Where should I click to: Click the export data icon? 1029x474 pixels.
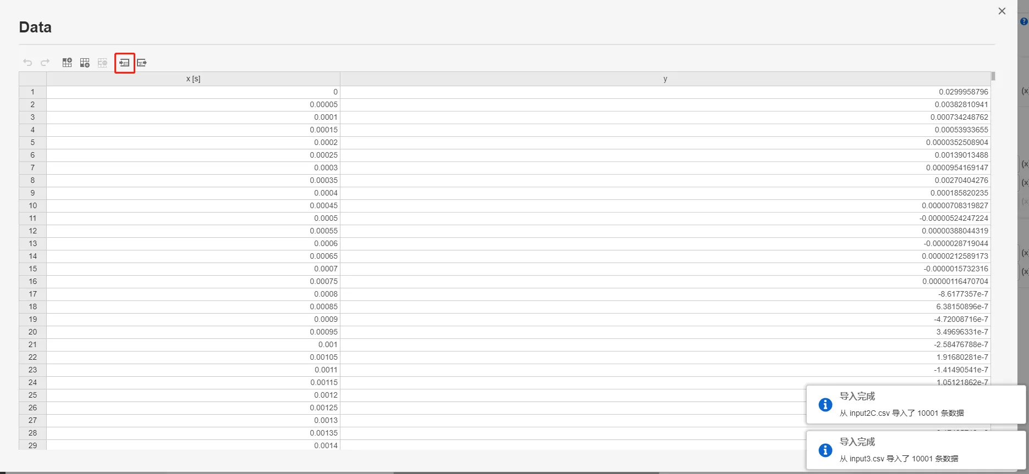(x=142, y=63)
